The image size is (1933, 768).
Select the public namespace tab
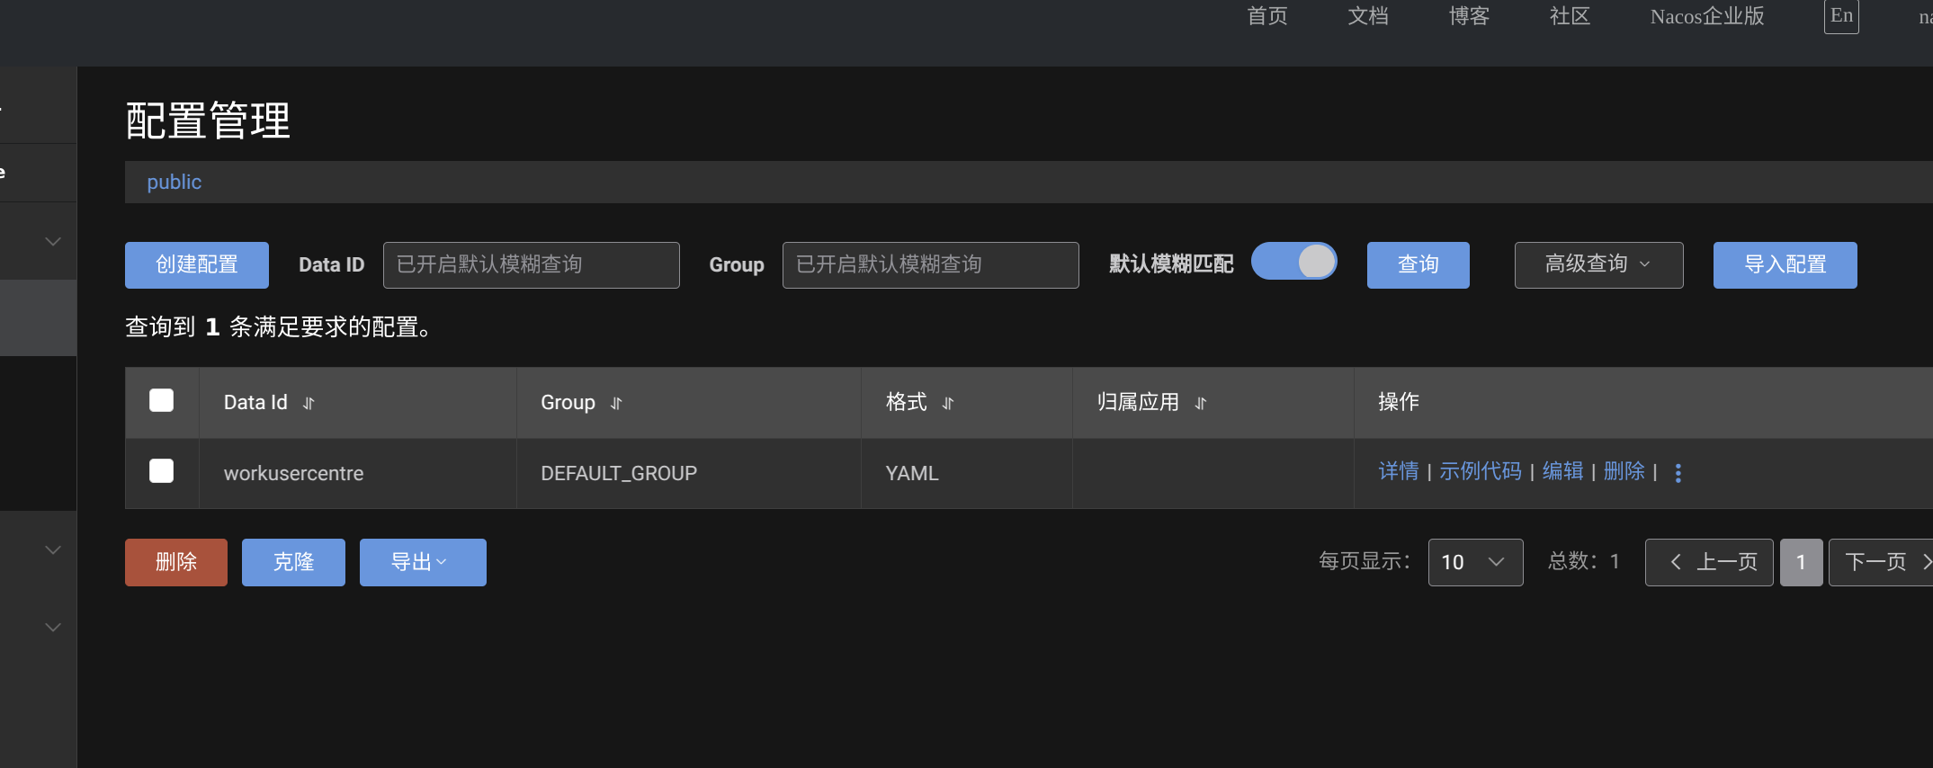pos(174,182)
